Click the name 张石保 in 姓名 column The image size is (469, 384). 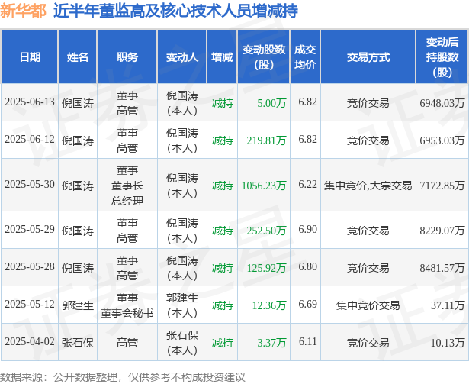(78, 343)
